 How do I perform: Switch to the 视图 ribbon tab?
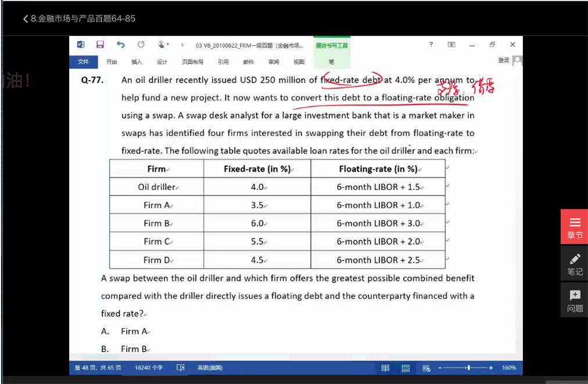click(299, 61)
